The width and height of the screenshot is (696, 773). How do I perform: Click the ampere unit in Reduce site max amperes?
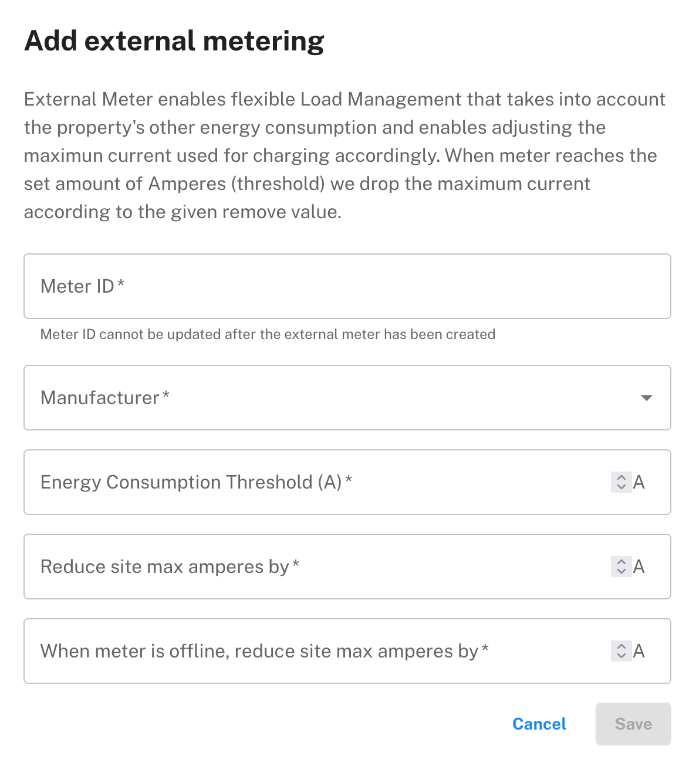pos(639,567)
